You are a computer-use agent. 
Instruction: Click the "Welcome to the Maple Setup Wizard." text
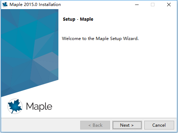pyautogui.click(x=100, y=39)
